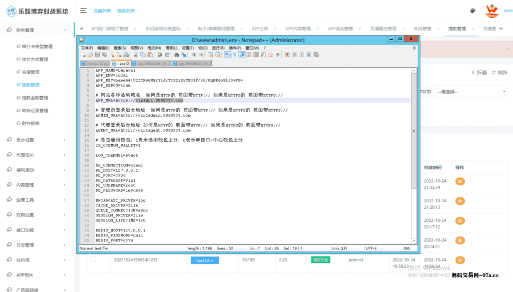The height and width of the screenshot is (292, 513).
Task: Click the 刷新 refresh button
Action: [x=499, y=73]
